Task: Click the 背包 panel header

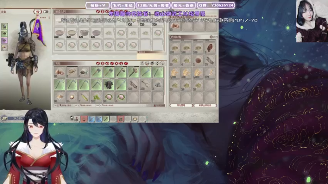Action: (57, 63)
